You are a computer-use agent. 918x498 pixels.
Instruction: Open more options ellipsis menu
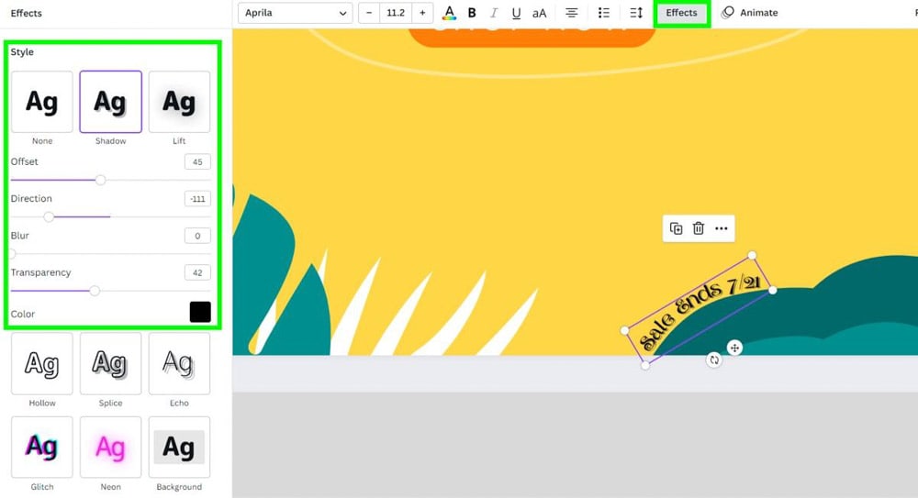722,228
